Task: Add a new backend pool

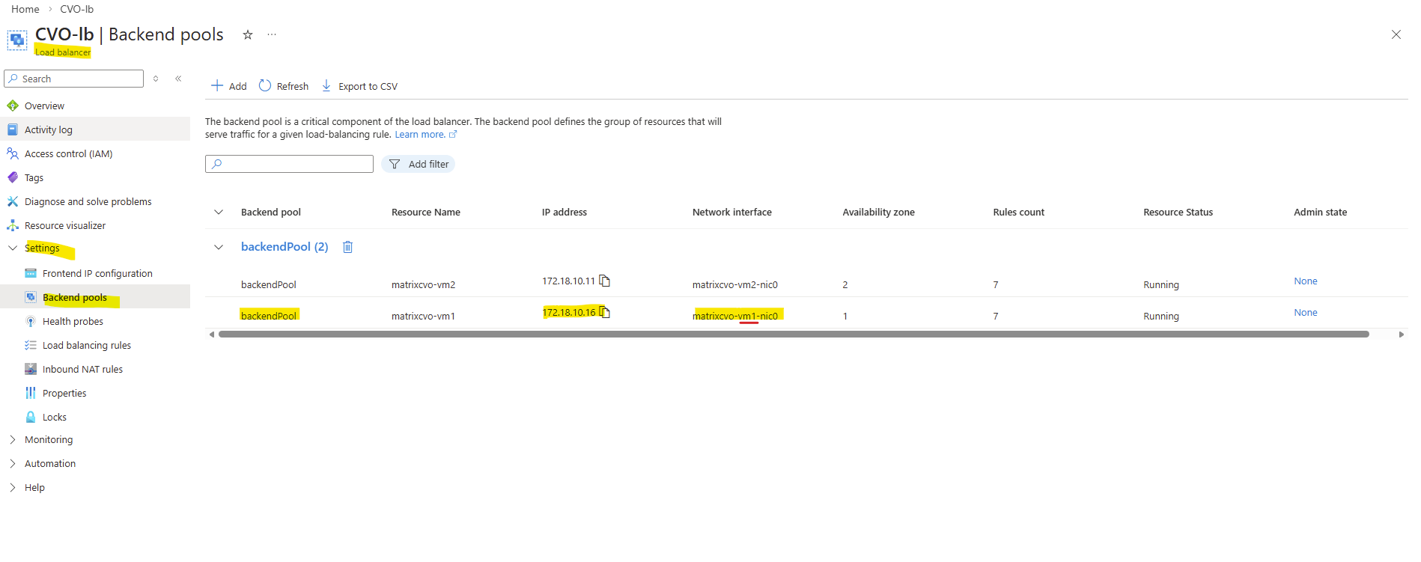Action: coord(229,86)
